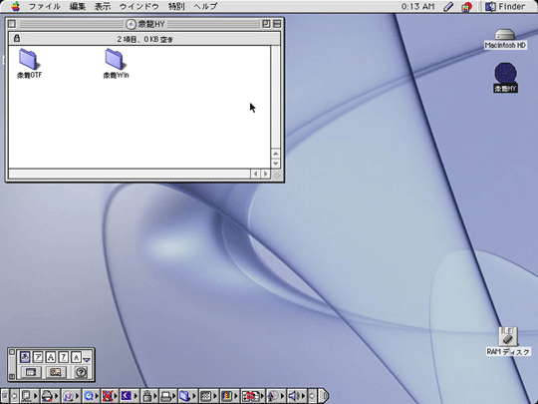
Task: Open the moon Energy Saver strip module
Action: (x=129, y=396)
